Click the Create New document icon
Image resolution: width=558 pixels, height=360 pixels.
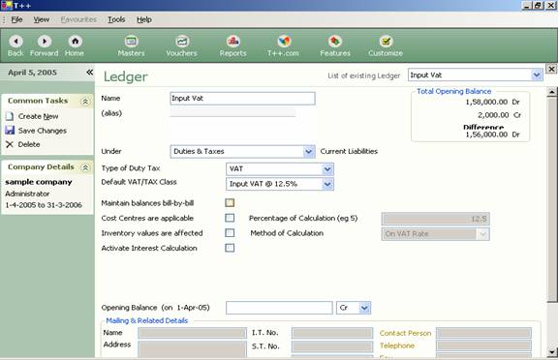coord(10,116)
